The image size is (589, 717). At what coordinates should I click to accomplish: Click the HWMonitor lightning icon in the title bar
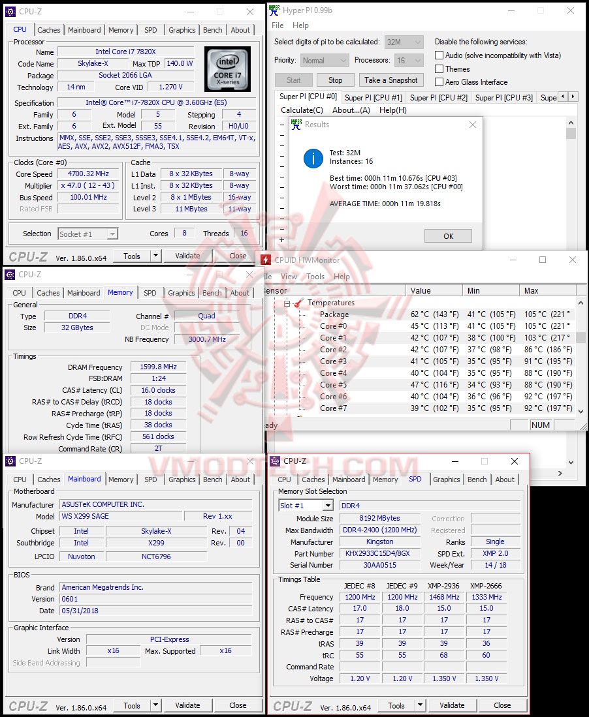(265, 260)
